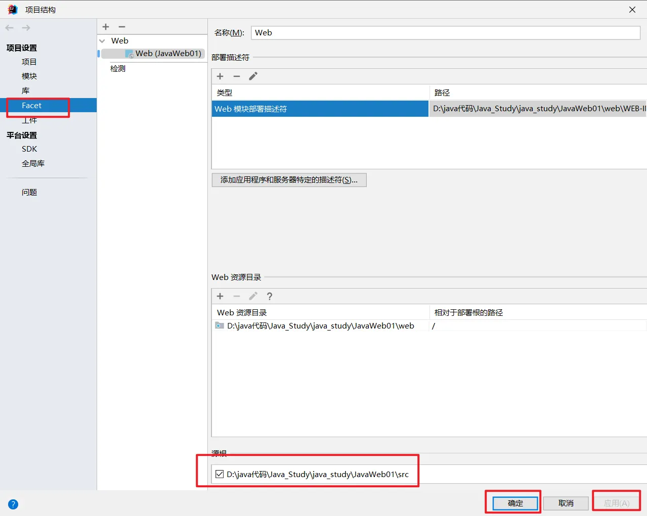Open 项目 settings page

tap(29, 62)
